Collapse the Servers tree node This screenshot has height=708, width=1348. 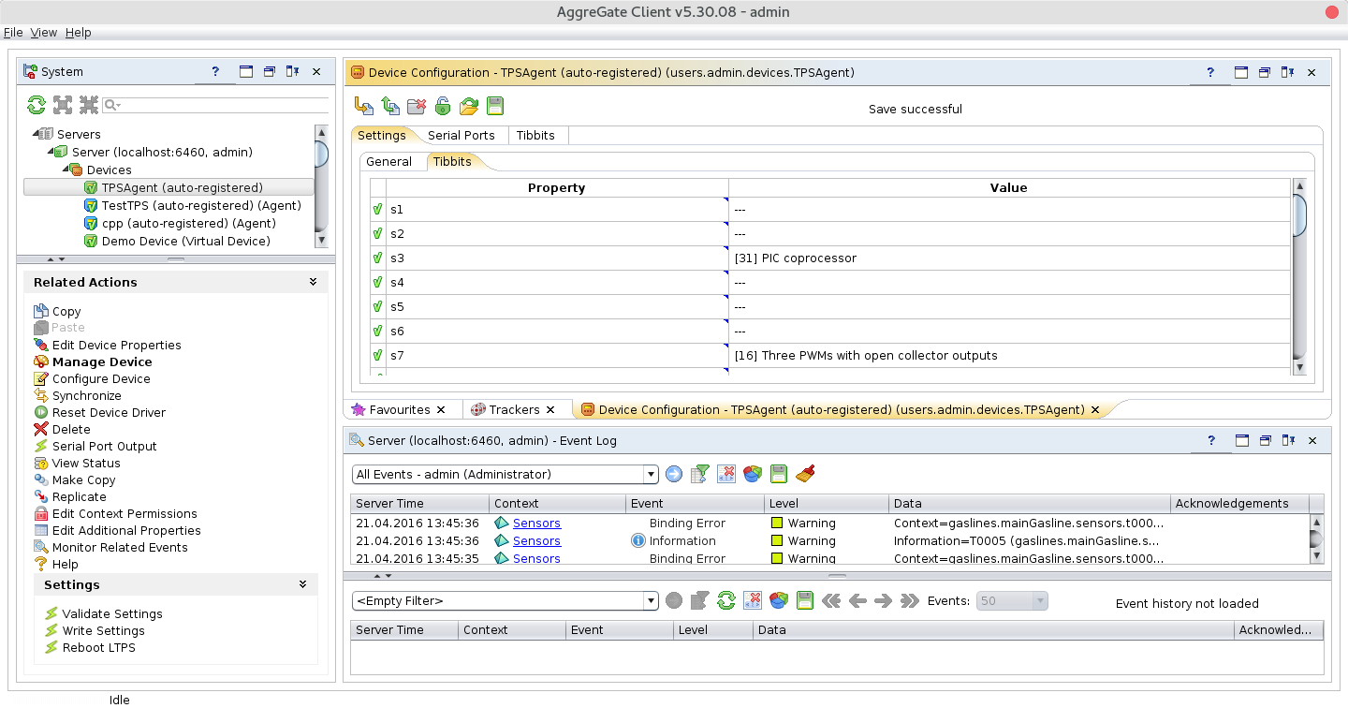[x=36, y=134]
